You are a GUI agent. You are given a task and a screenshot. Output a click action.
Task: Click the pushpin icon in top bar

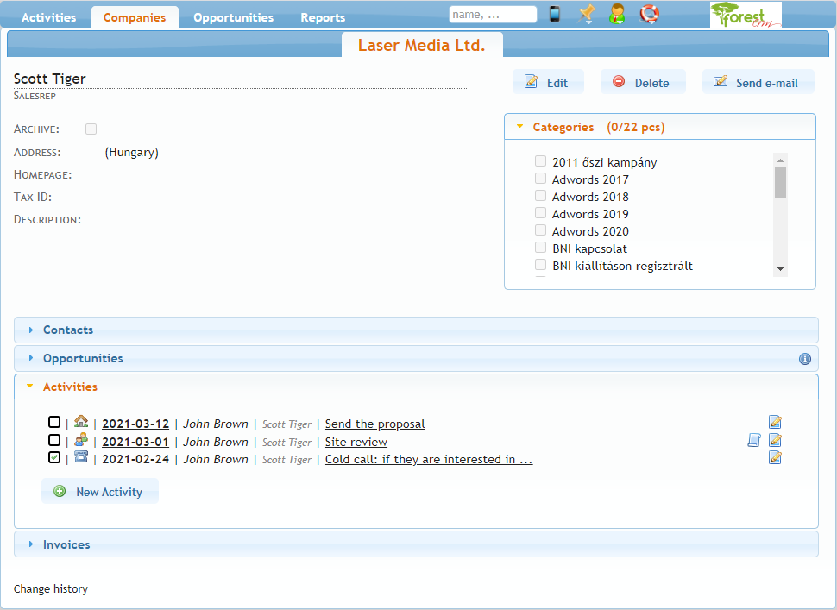587,14
